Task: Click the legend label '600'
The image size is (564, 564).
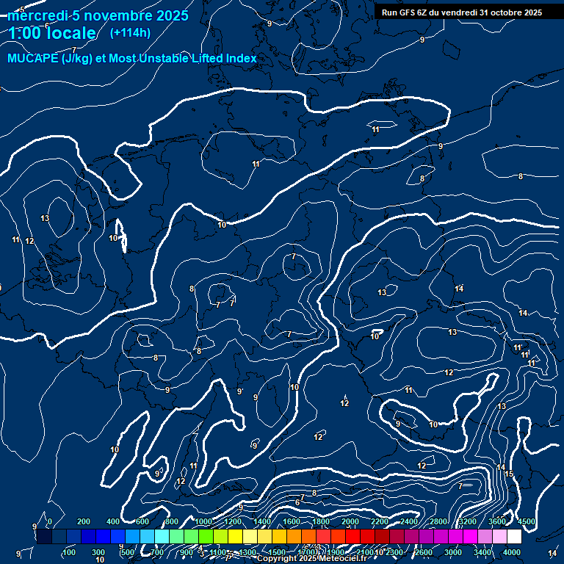Action: 142,521
